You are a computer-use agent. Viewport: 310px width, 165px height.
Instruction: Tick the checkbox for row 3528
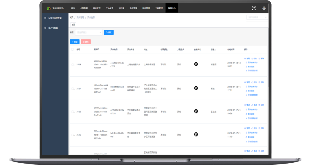click(72, 64)
